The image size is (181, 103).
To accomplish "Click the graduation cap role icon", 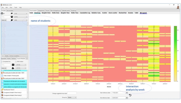I will [x=12, y=13].
